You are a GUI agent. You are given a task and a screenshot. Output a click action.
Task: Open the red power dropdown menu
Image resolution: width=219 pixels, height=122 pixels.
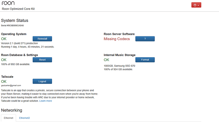coord(196,5)
